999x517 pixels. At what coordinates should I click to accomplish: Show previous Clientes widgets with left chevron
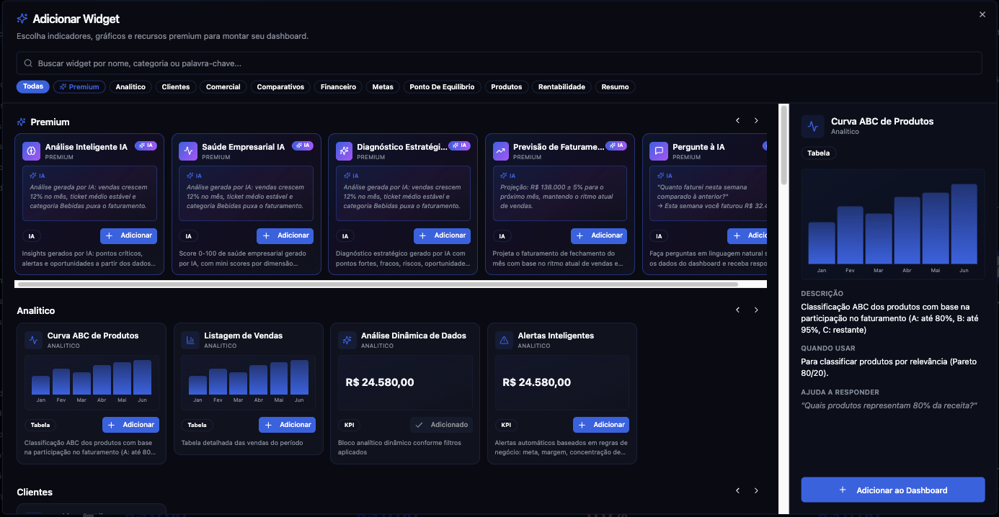pos(737,490)
